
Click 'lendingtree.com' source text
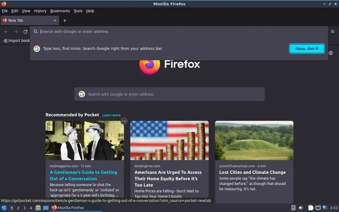[147, 166]
